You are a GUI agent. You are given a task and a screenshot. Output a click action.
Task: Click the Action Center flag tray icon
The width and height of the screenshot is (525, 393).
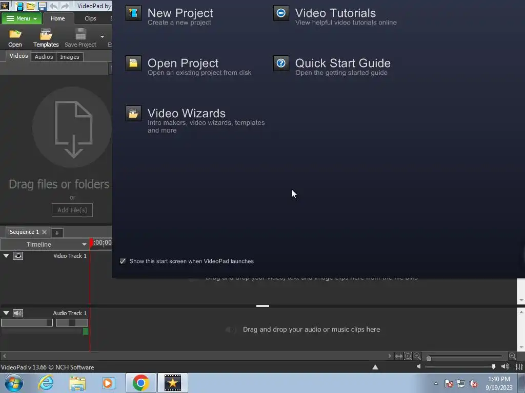pyautogui.click(x=449, y=383)
